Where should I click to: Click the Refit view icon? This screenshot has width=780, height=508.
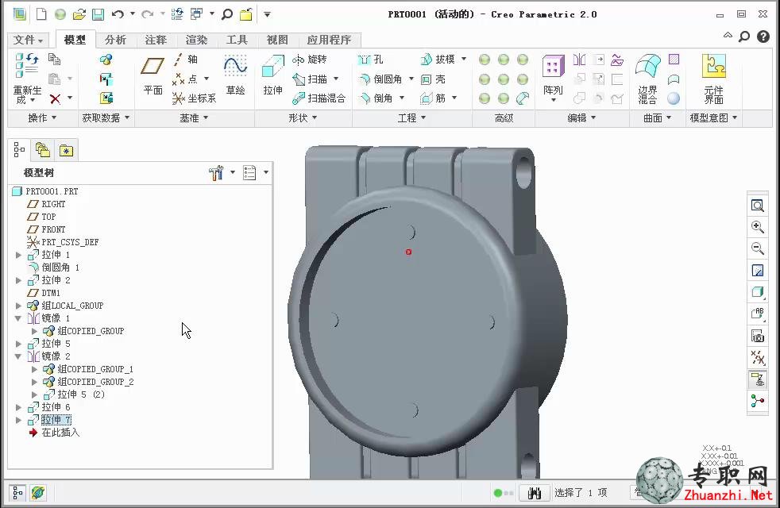(758, 206)
